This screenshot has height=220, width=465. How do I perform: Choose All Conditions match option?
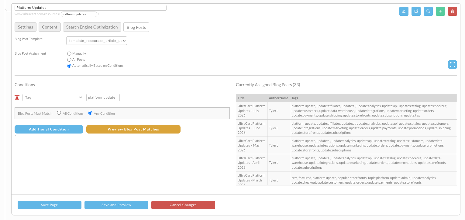click(x=59, y=113)
